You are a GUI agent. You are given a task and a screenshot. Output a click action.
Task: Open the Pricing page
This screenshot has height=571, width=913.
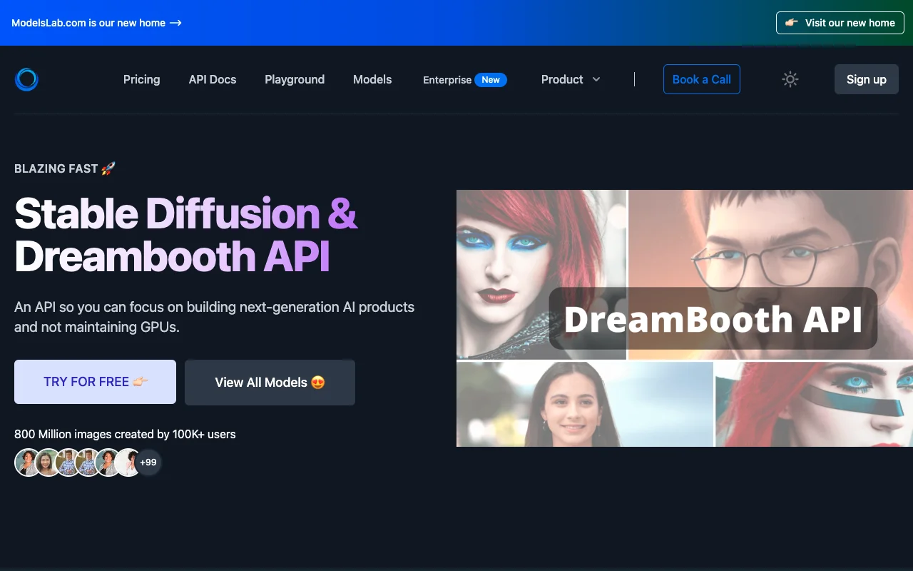[141, 79]
